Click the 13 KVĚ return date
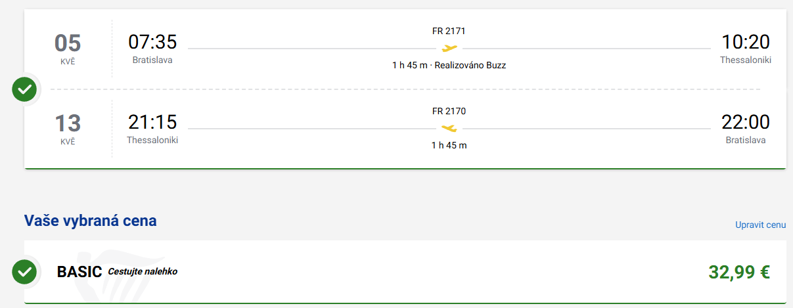This screenshot has height=308, width=793. pos(68,128)
